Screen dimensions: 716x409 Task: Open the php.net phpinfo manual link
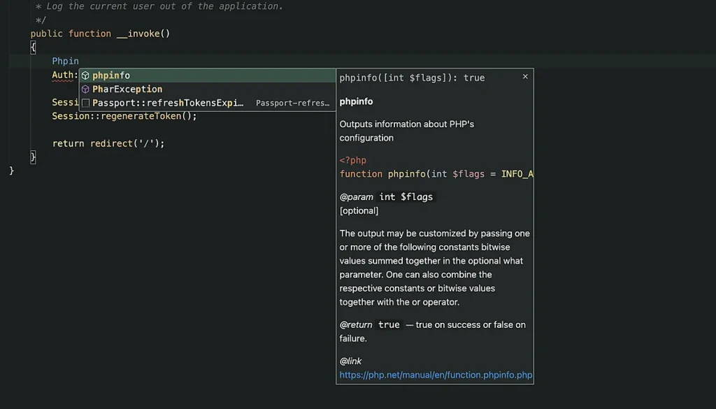435,375
